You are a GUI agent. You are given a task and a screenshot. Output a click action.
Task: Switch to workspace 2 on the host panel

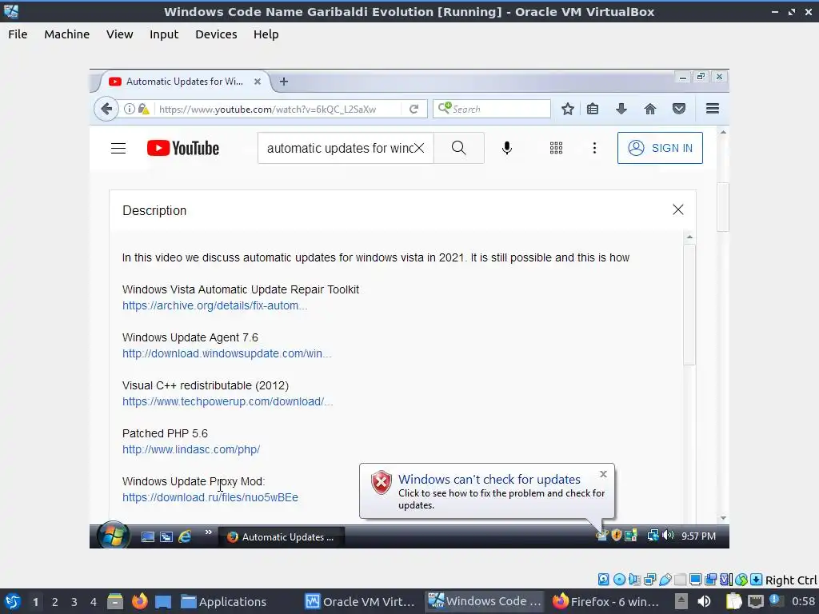(55, 602)
